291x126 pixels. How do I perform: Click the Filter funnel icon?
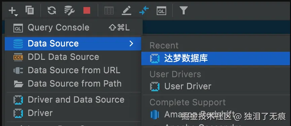(x=184, y=10)
